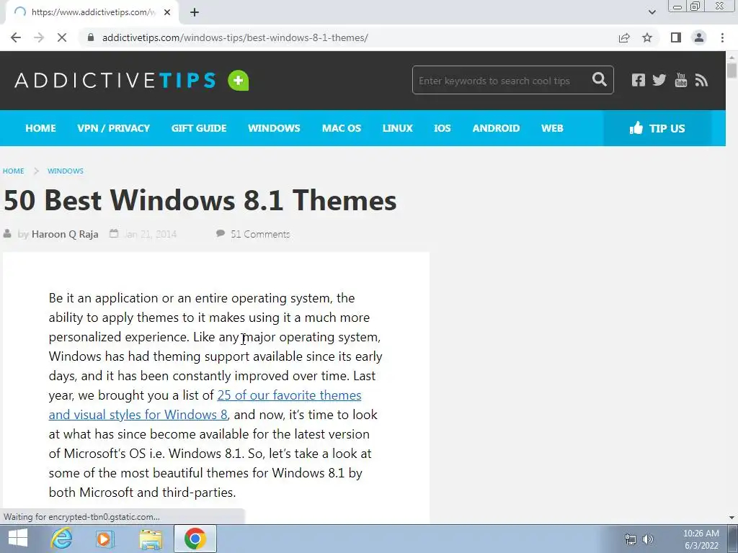The height and width of the screenshot is (553, 738).
Task: Open MAC OS menu item
Action: point(341,128)
